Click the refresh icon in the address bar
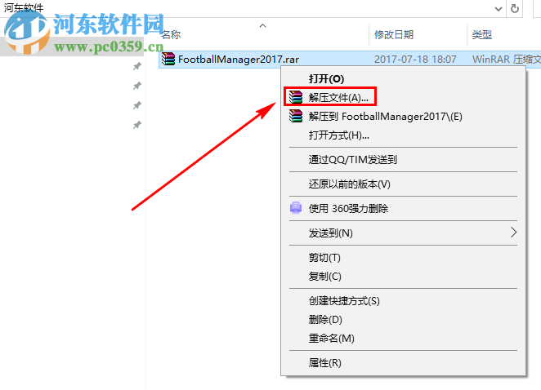Screen dimensions: 541x390 (x=514, y=9)
